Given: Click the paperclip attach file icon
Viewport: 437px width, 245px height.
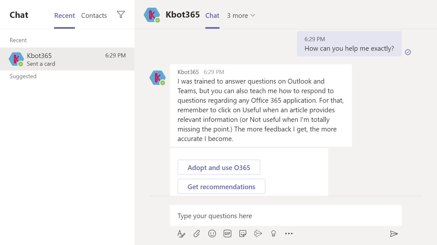Looking at the screenshot, I should pyautogui.click(x=196, y=234).
